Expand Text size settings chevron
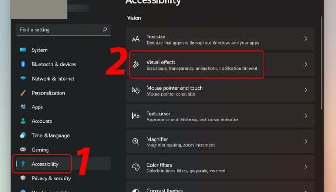 [x=306, y=38]
